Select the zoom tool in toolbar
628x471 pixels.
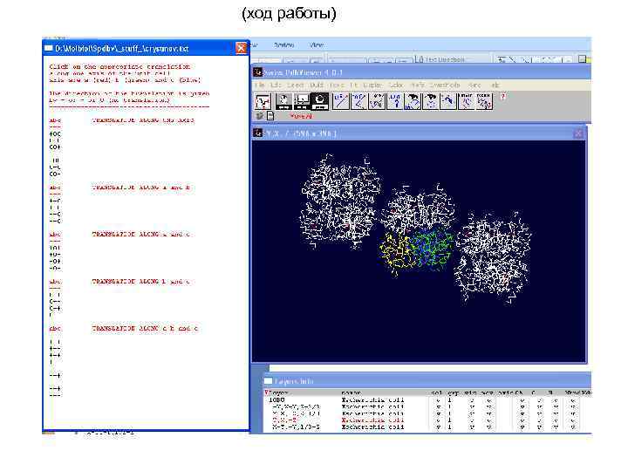302,101
